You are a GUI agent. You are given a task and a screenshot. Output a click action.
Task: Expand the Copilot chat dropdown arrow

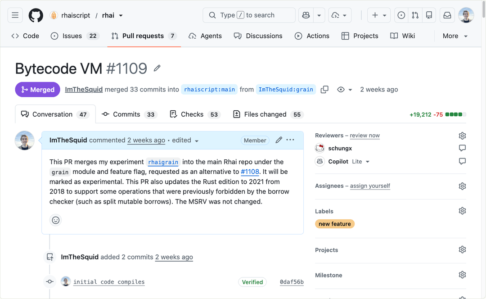point(319,15)
